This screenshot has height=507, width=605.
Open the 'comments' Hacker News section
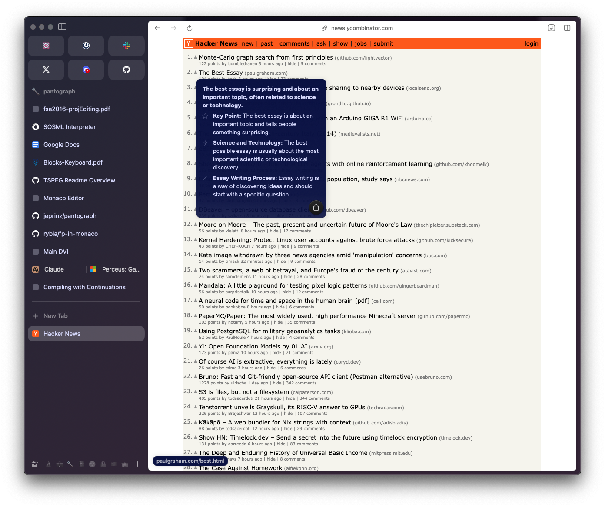point(295,43)
